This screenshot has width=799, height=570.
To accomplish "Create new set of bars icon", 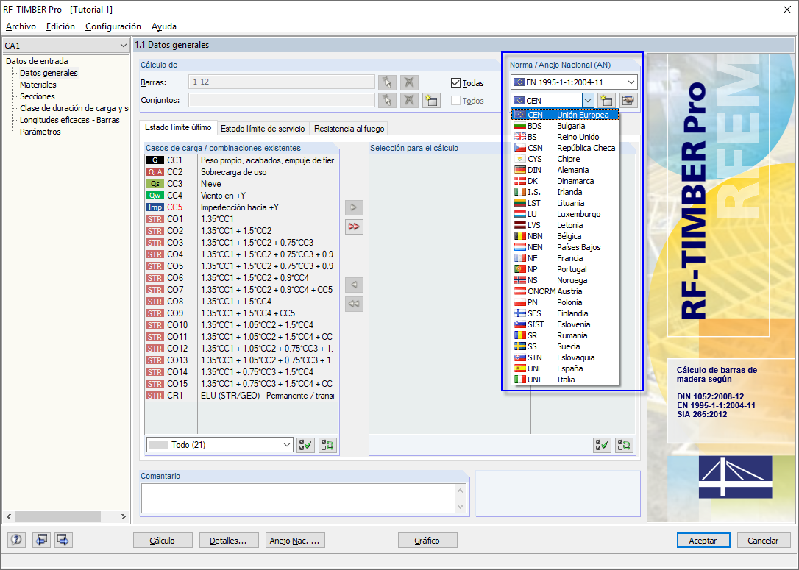I will 431,100.
